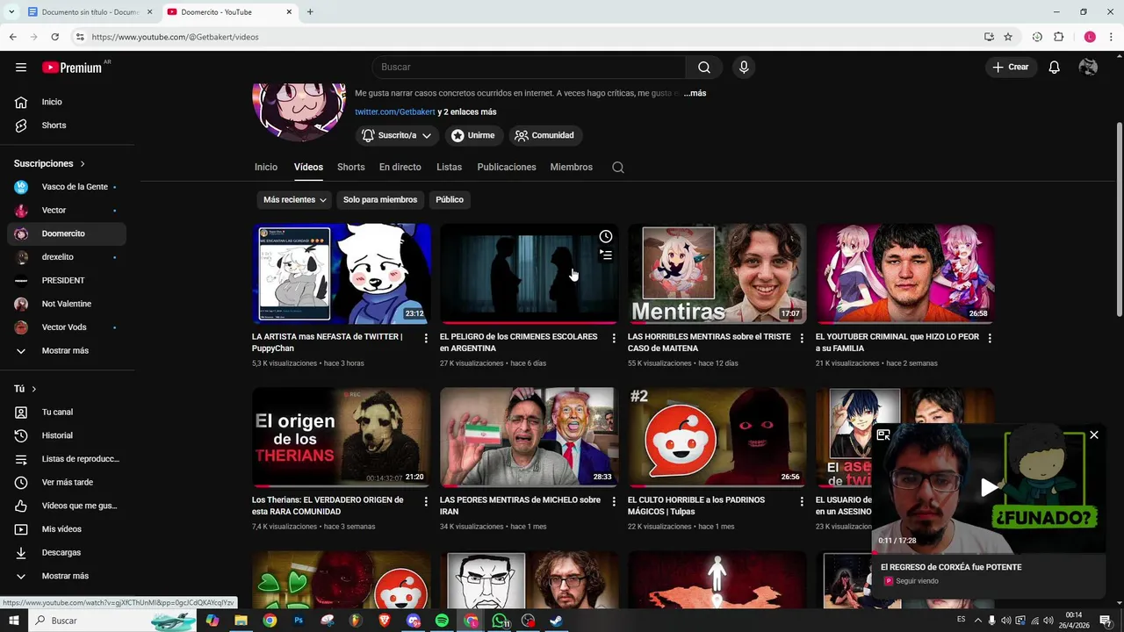Open Más recientes sort dropdown

coord(294,200)
